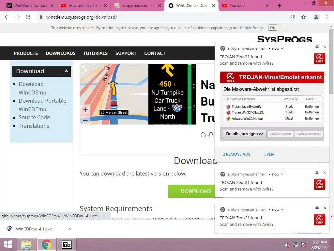The height and width of the screenshot is (251, 334).
Task: Click the System Requirements heading
Action: click(116, 209)
